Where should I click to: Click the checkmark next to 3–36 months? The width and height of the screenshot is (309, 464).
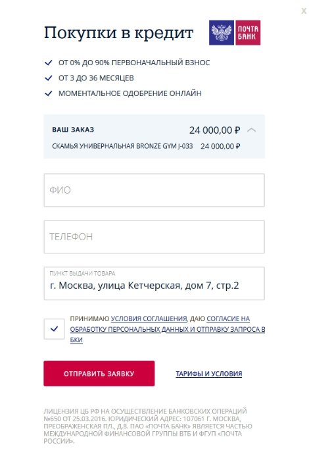(48, 78)
